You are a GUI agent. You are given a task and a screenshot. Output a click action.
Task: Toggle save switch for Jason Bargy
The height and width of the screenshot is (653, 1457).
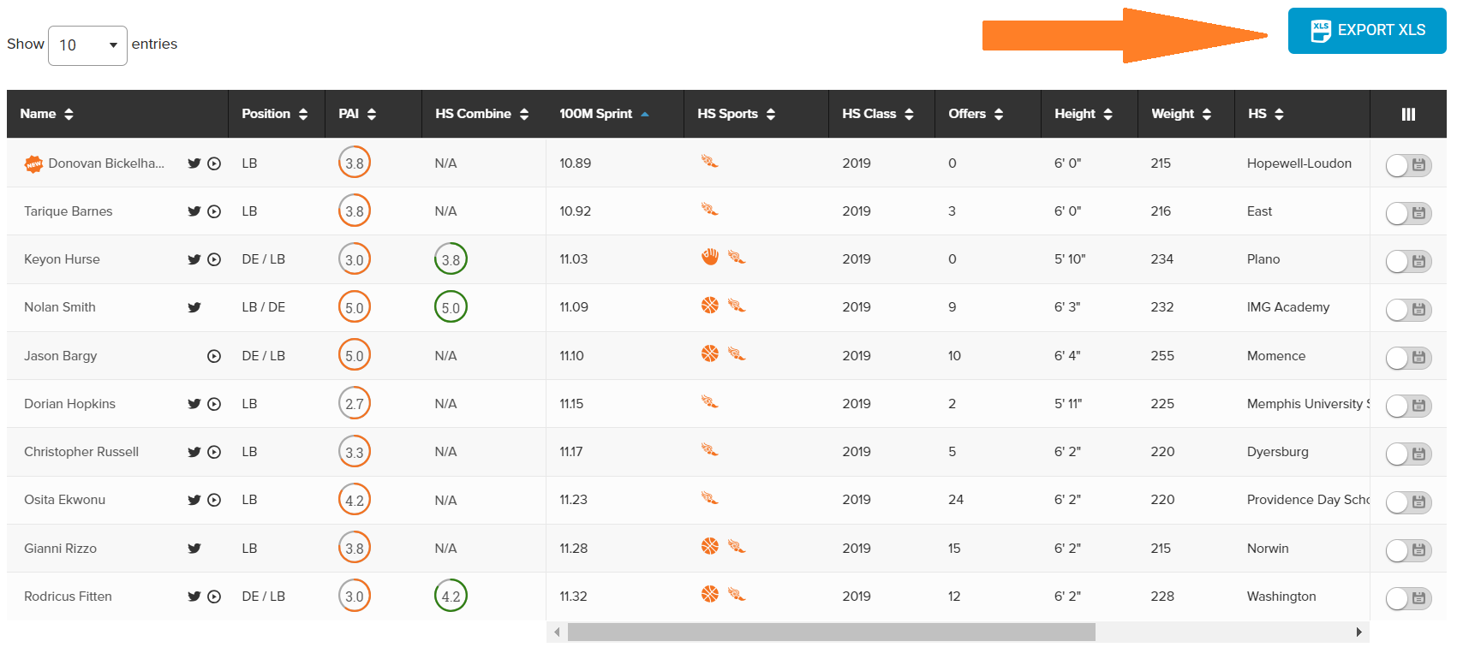click(x=1408, y=358)
